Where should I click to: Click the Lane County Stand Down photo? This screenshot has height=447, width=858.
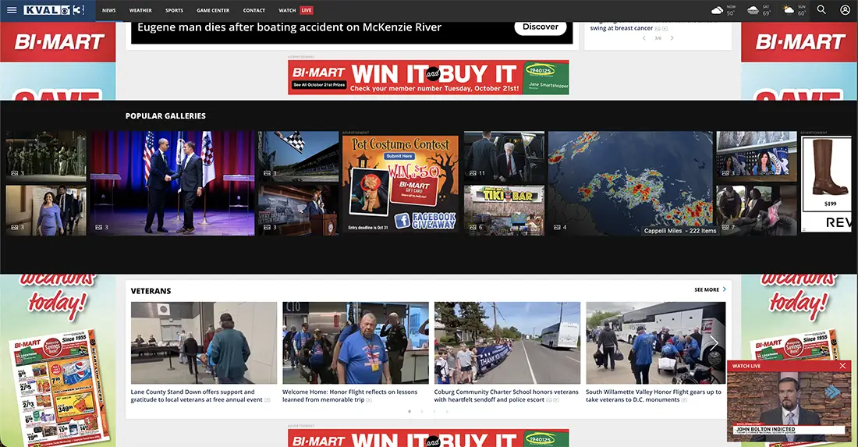204,342
